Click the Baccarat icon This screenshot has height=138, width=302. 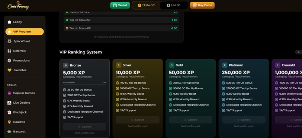coord(9,131)
